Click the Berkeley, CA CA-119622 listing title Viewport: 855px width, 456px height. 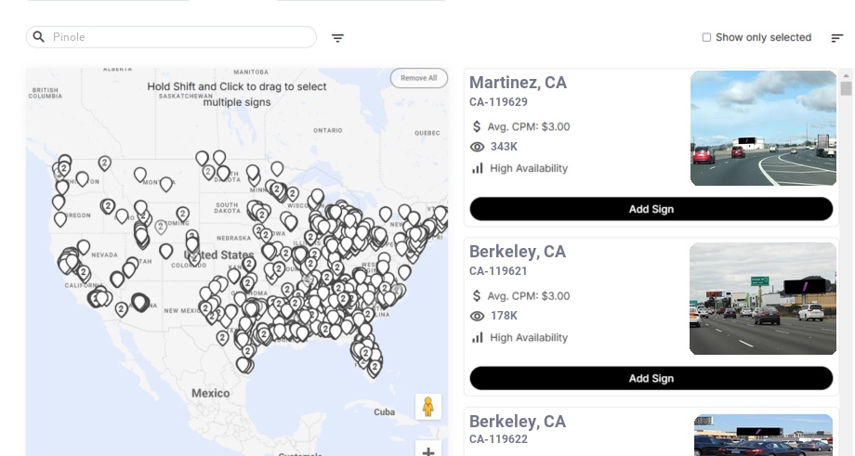tap(518, 422)
